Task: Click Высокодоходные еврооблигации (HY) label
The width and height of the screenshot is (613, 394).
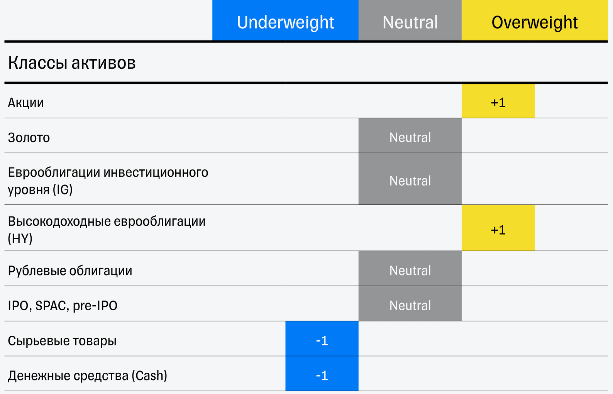Action: [x=107, y=230]
